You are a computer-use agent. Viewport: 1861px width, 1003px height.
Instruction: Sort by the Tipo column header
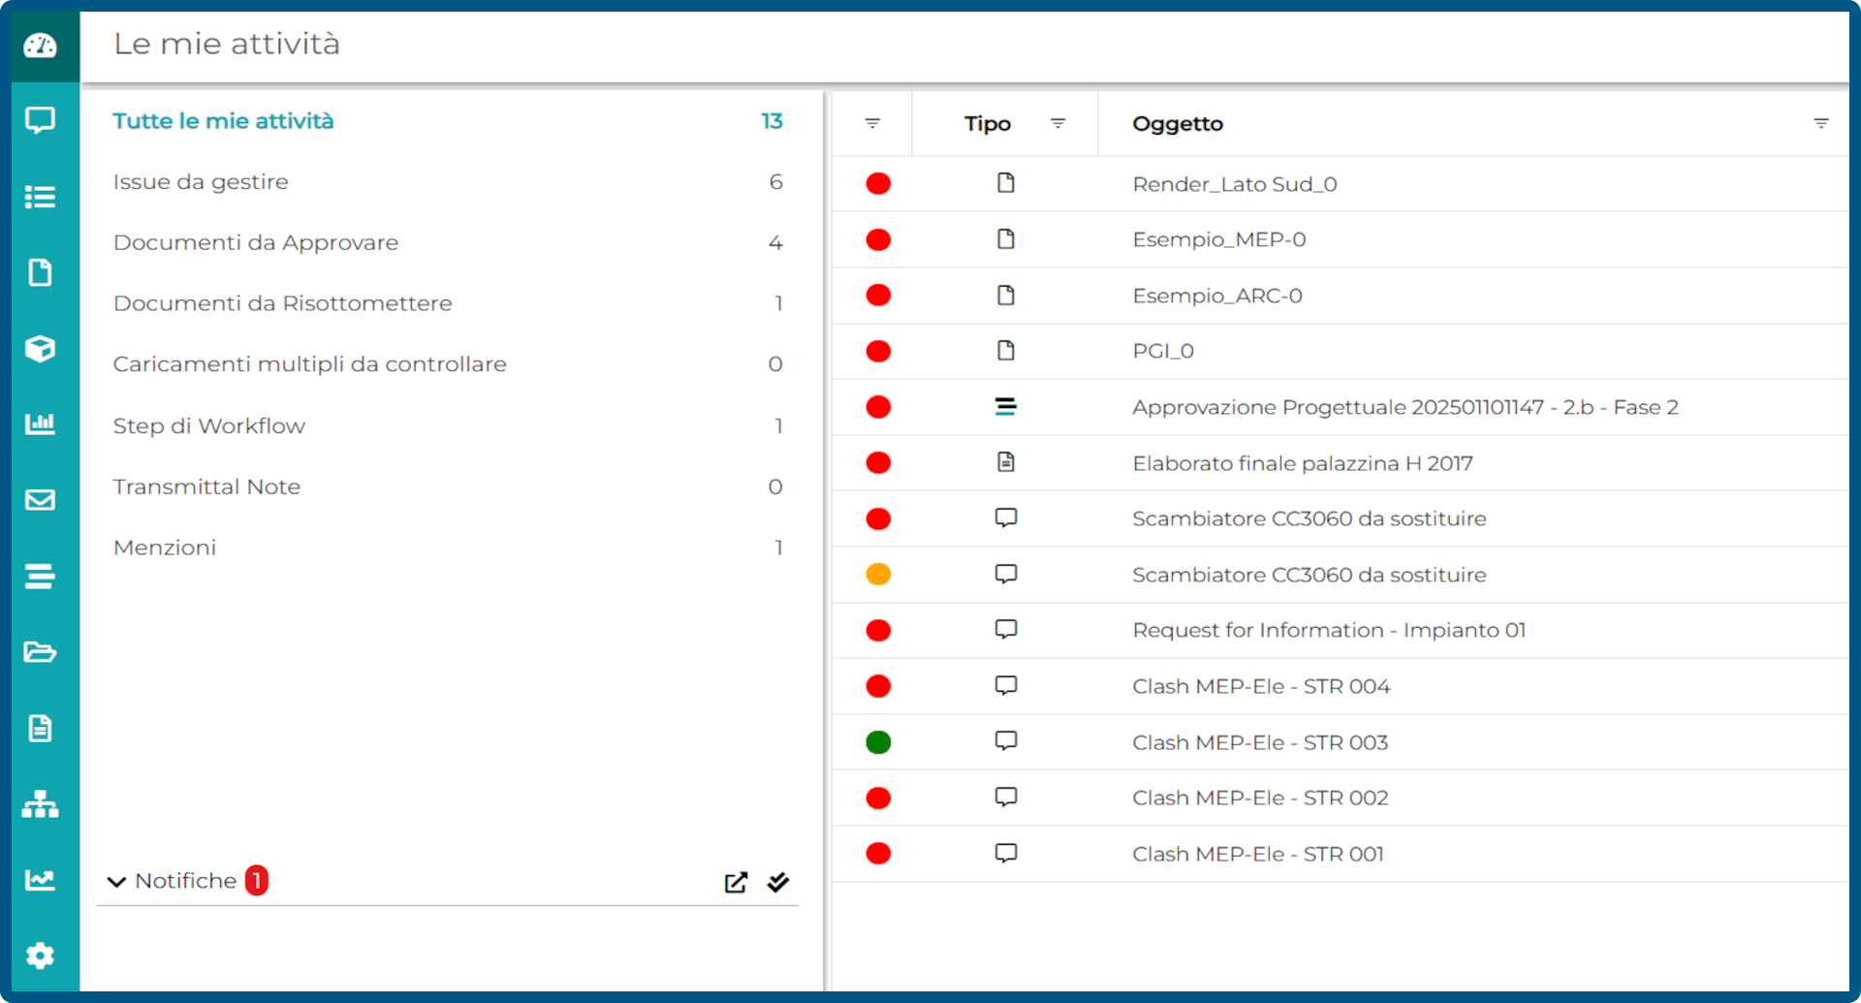pyautogui.click(x=988, y=123)
